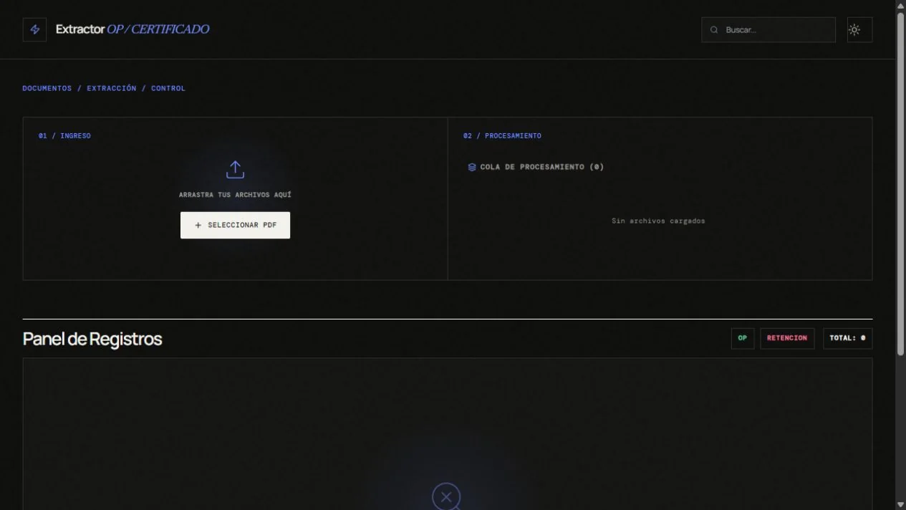Click the Extractor OP/CERTIFICADO title
The image size is (906, 510).
tap(132, 29)
